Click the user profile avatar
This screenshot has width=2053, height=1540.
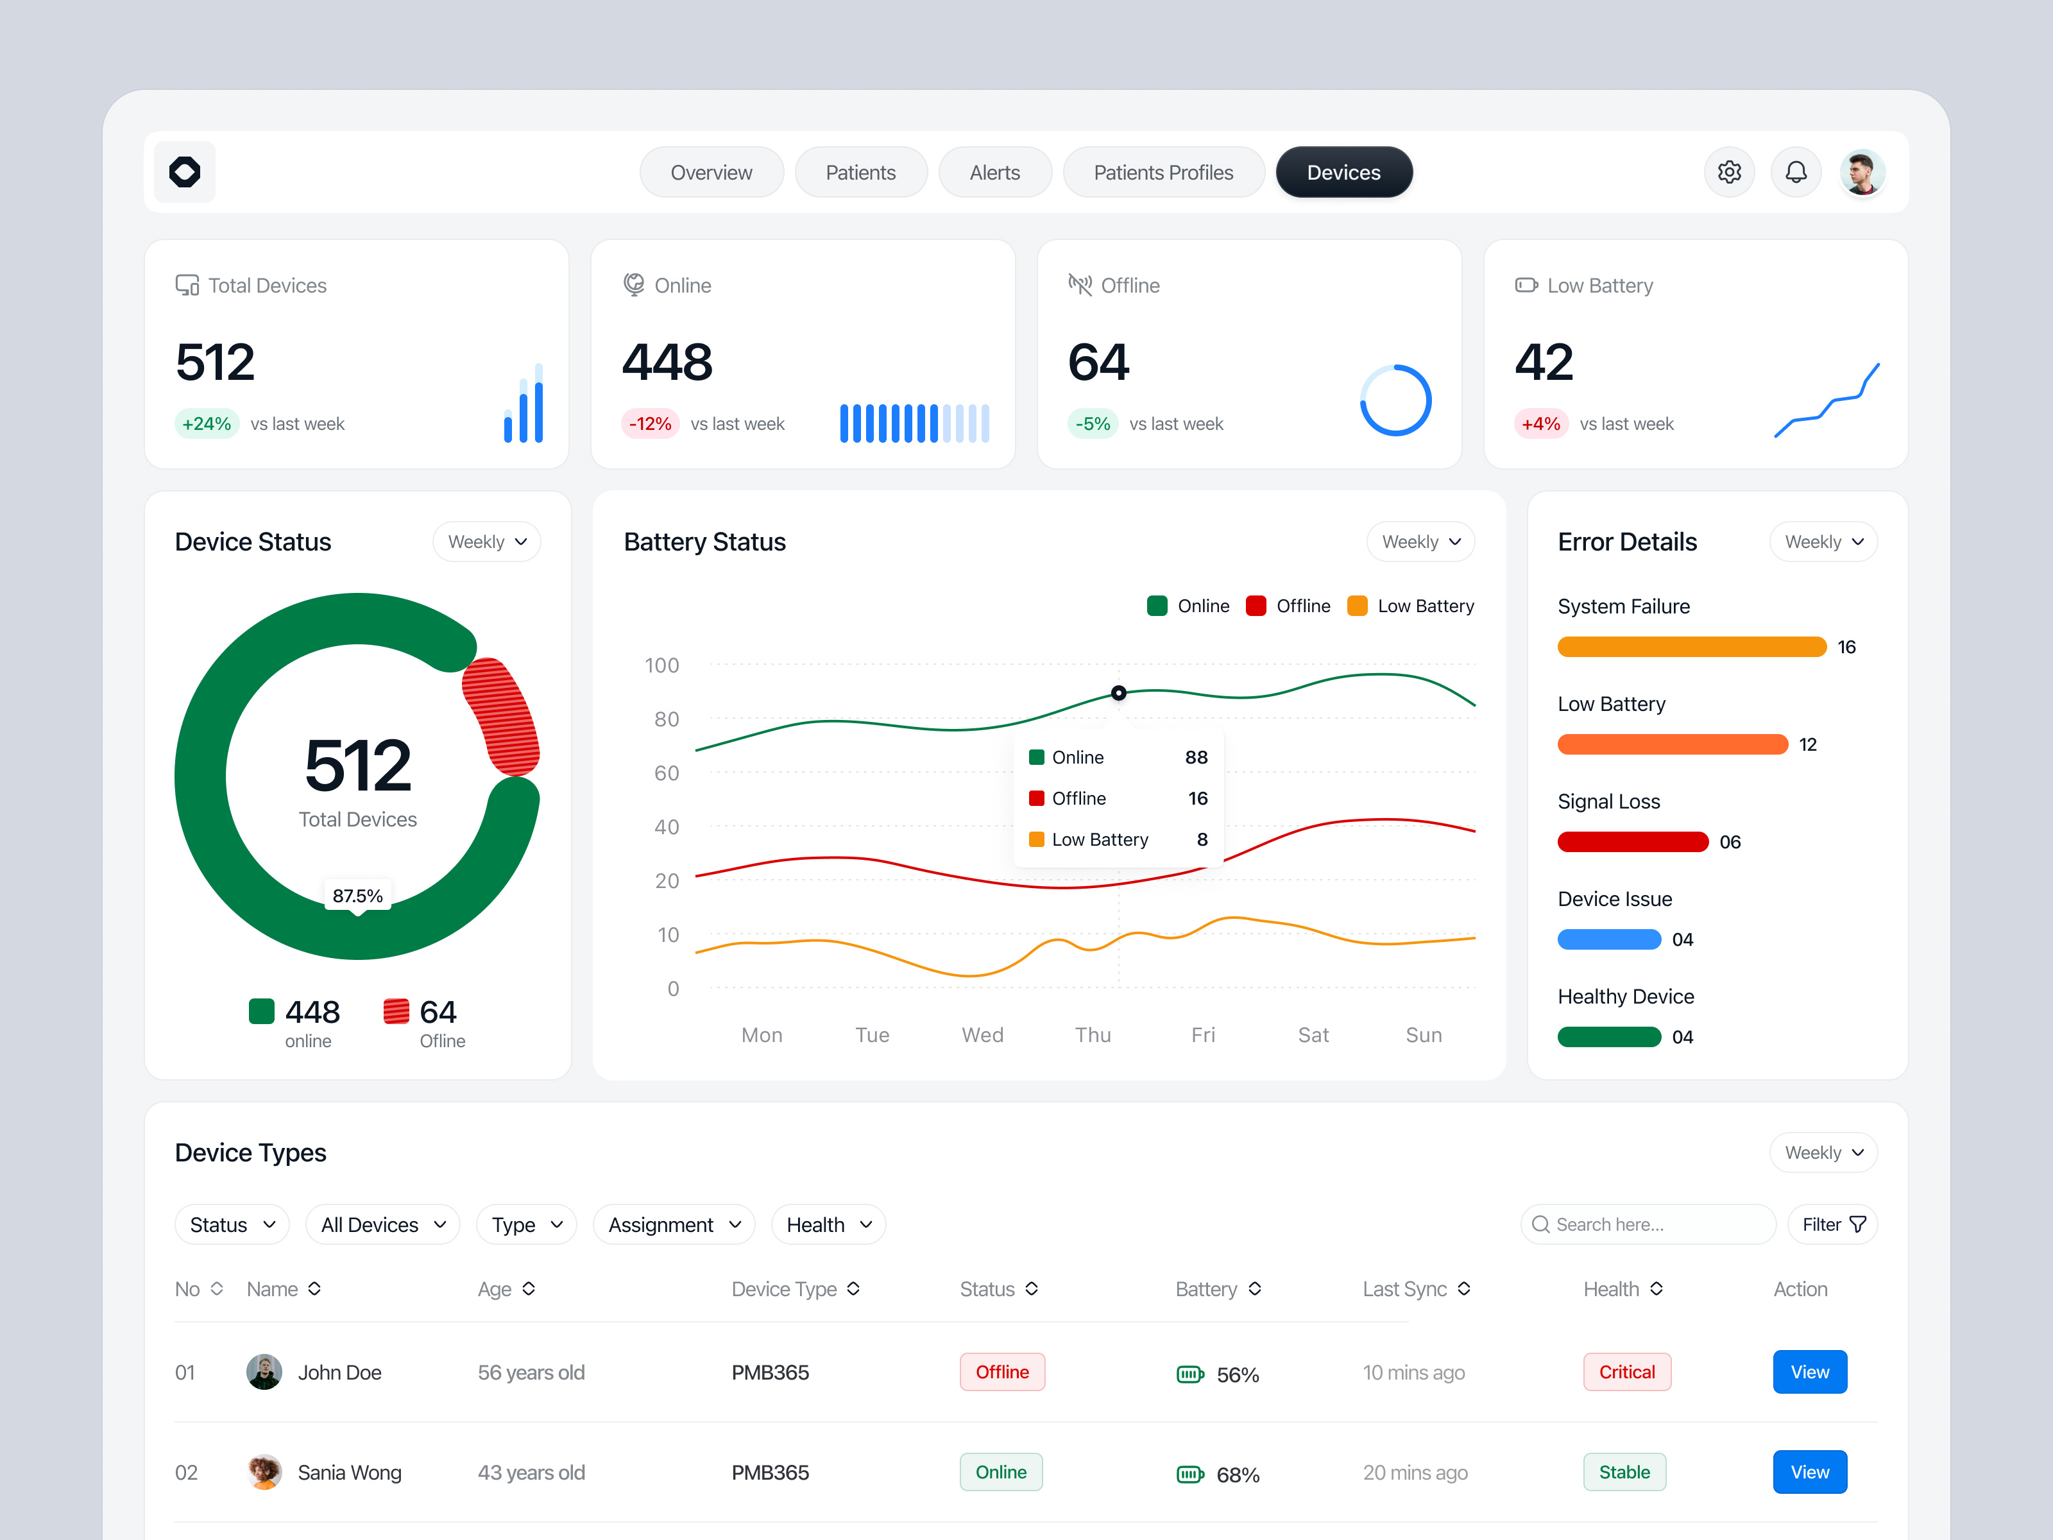pyautogui.click(x=1862, y=172)
